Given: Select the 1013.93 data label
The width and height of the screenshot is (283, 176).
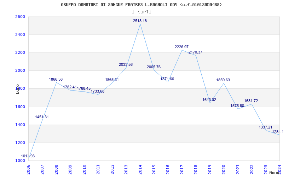Looking at the screenshot, I should click(x=28, y=156).
